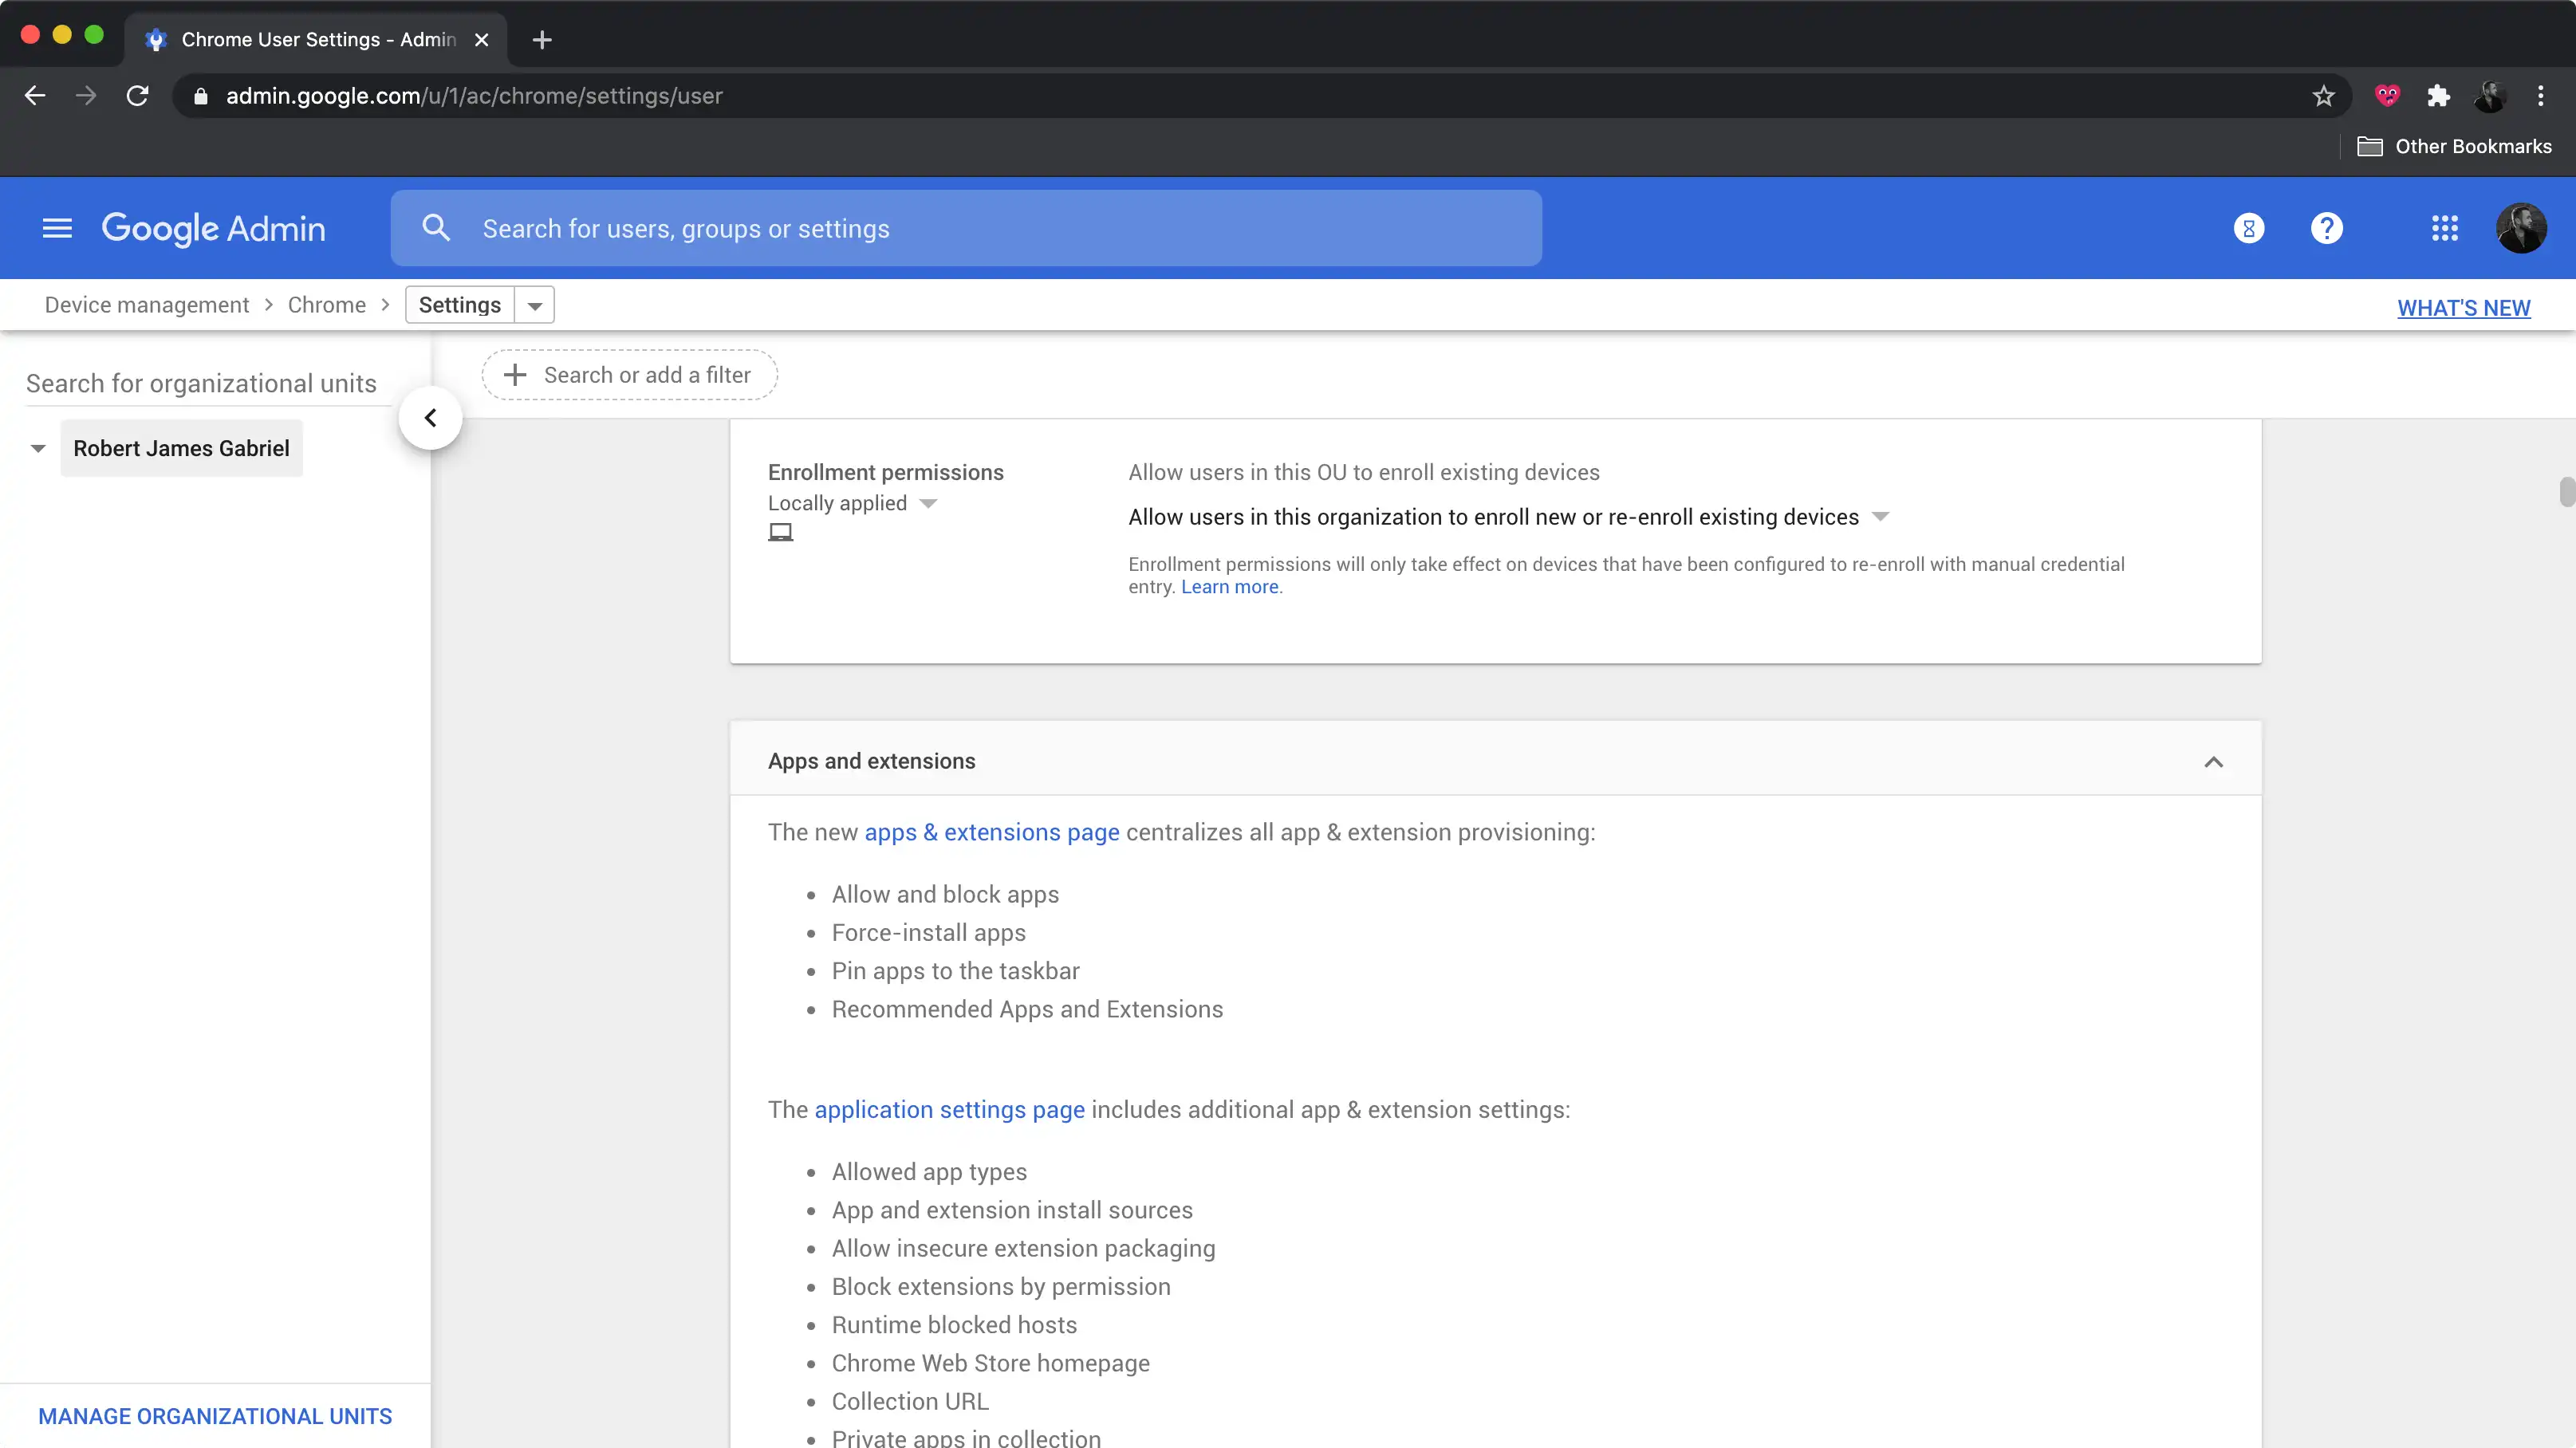The image size is (2576, 1448).
Task: Open the WHAT'S NEW link
Action: click(2464, 308)
